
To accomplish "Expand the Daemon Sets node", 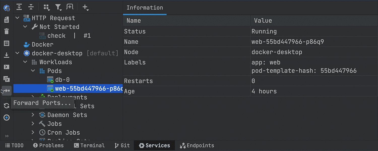I will (x=33, y=115).
